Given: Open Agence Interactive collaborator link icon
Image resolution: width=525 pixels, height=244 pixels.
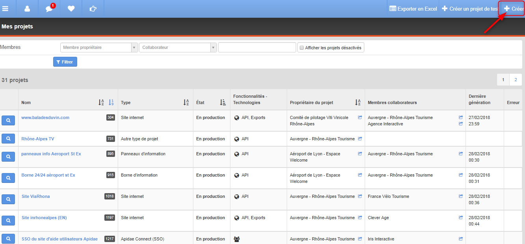Looking at the screenshot, I should pos(461,124).
